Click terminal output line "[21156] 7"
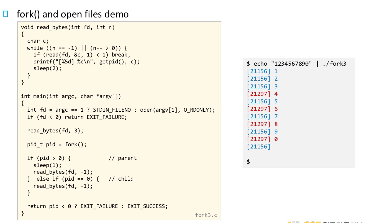The height and width of the screenshot is (223, 367). point(262,116)
